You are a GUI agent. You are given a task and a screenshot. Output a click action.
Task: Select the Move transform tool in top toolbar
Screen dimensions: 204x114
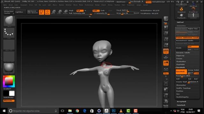point(53,12)
